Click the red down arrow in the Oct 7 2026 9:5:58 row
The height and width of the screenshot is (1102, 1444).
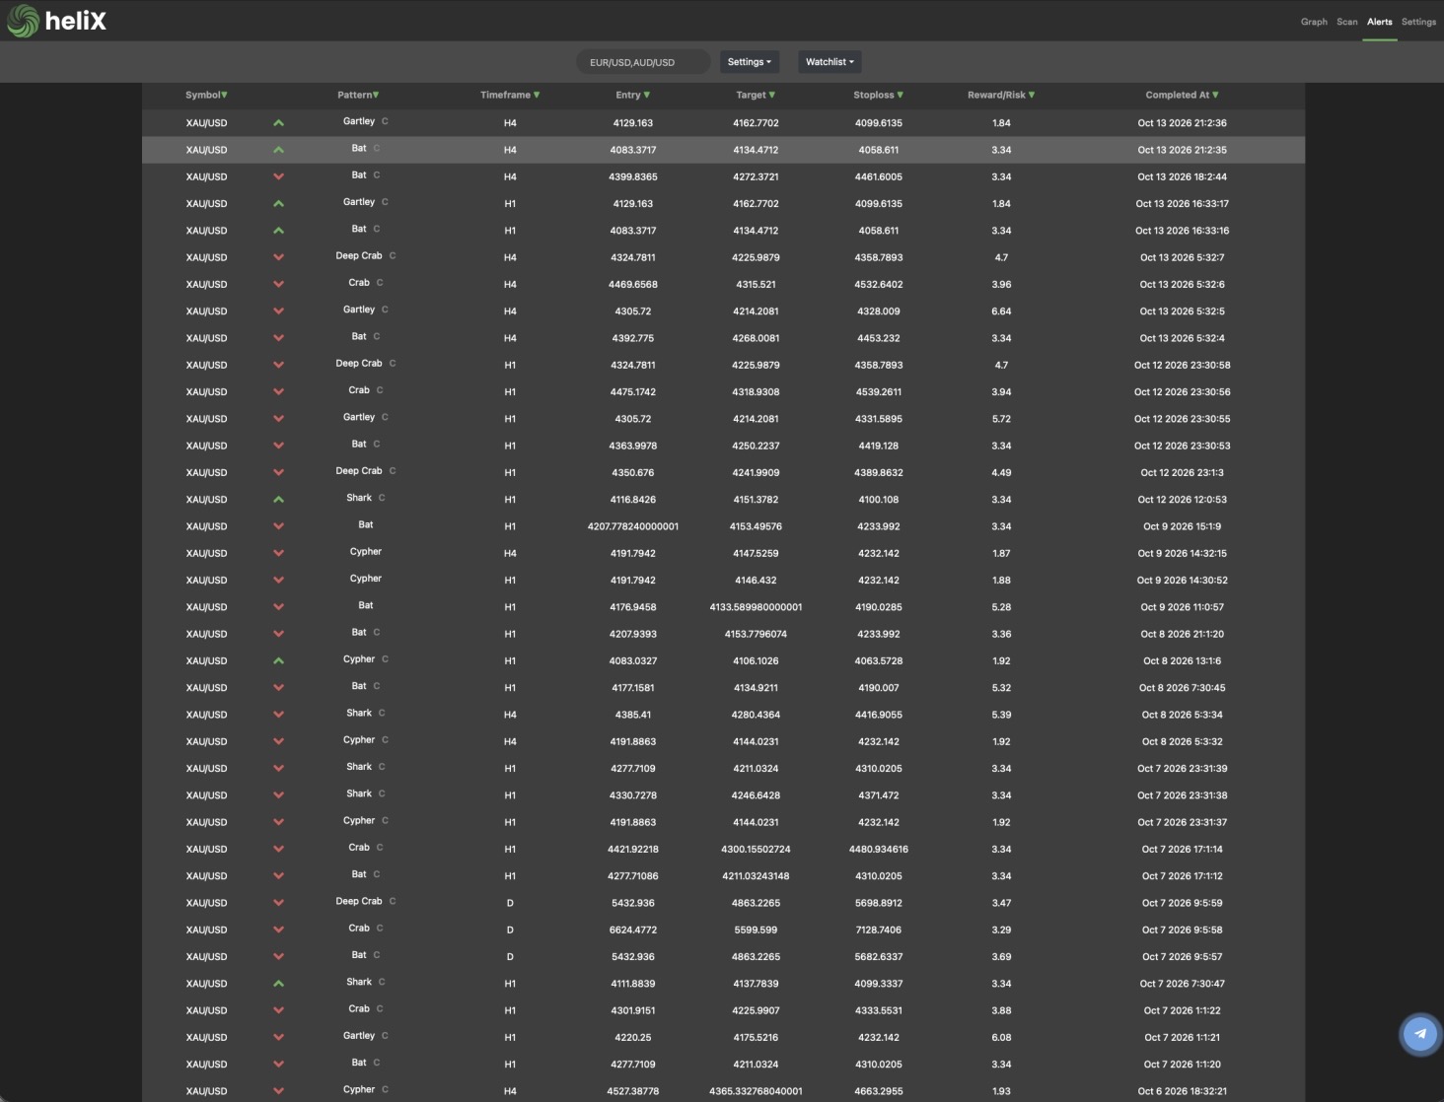click(x=278, y=930)
